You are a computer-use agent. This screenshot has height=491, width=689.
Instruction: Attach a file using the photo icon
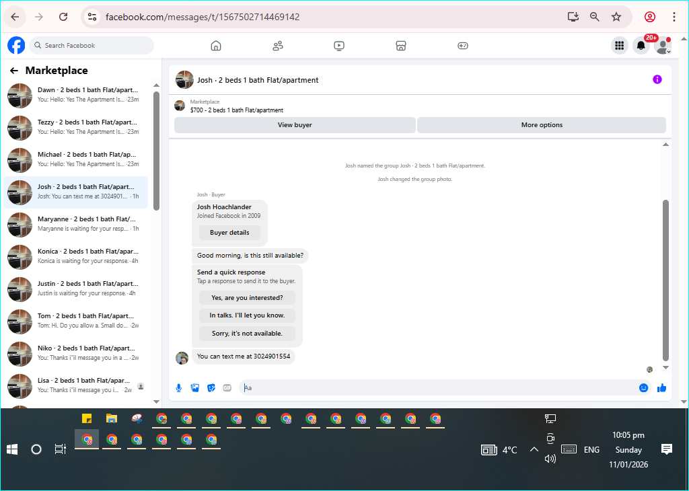click(x=195, y=388)
